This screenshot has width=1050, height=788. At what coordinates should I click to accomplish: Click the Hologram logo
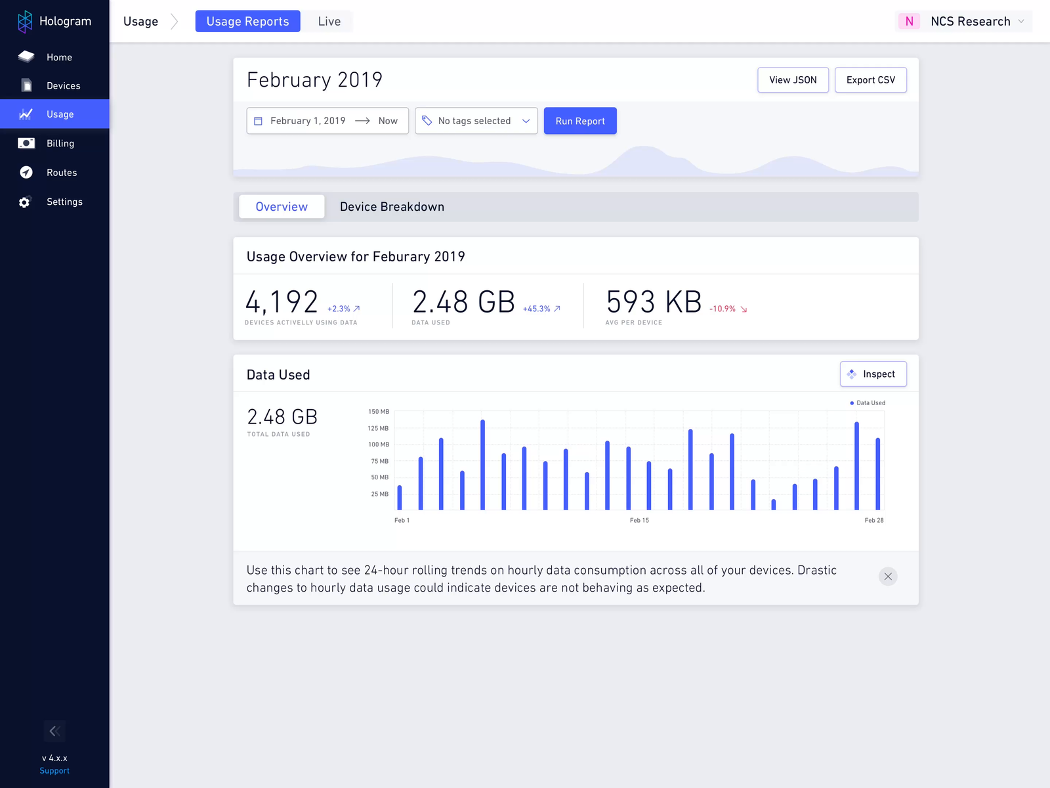pyautogui.click(x=25, y=21)
